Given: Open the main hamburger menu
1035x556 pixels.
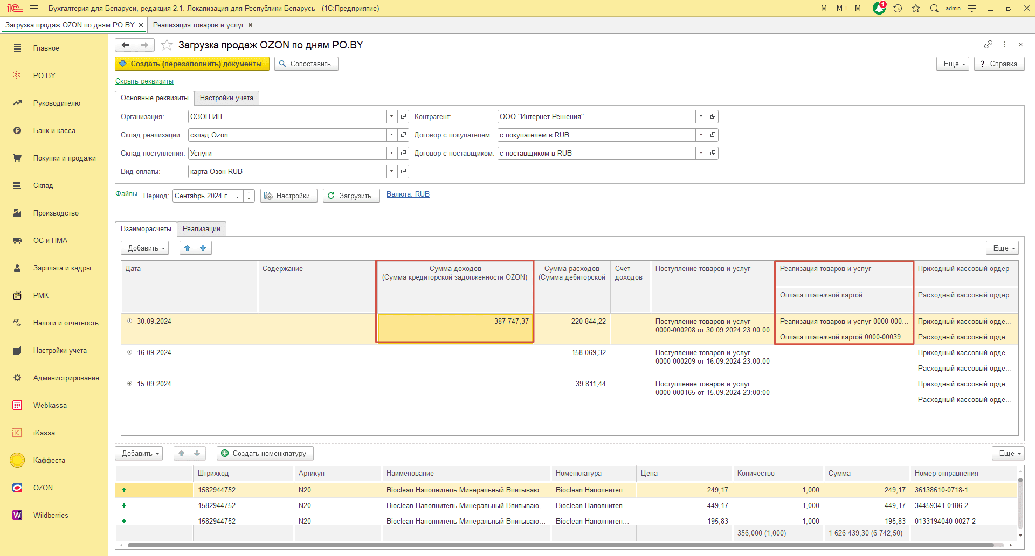Looking at the screenshot, I should click(34, 8).
